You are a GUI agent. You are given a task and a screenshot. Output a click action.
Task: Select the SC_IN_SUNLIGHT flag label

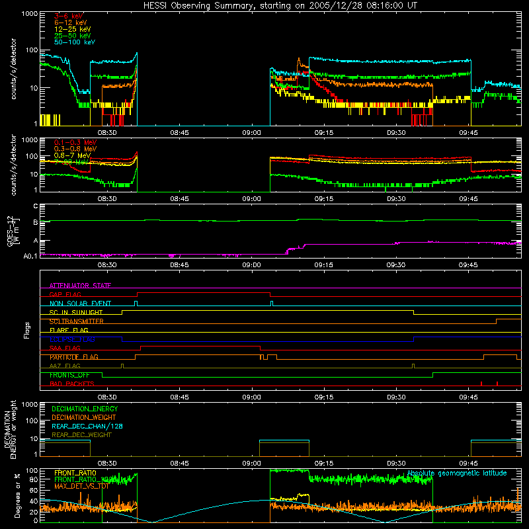point(76,312)
